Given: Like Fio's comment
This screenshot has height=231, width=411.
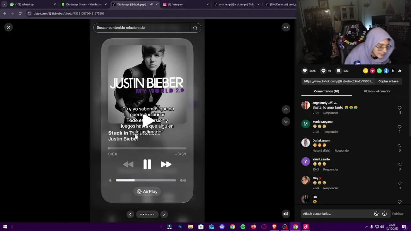Looking at the screenshot, I should click(399, 202).
